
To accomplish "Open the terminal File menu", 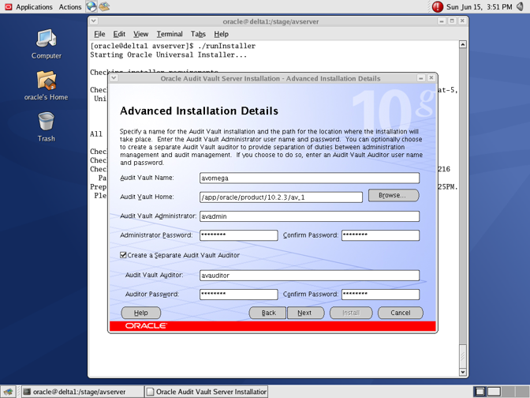I will (x=99, y=34).
